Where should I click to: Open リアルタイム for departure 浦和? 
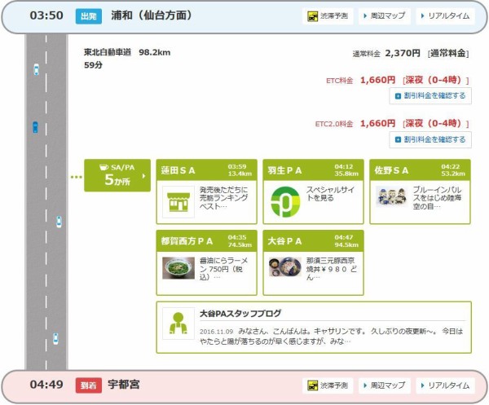445,16
